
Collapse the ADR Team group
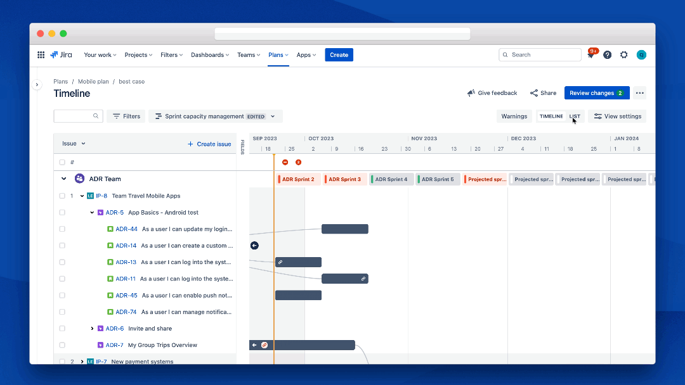point(63,179)
